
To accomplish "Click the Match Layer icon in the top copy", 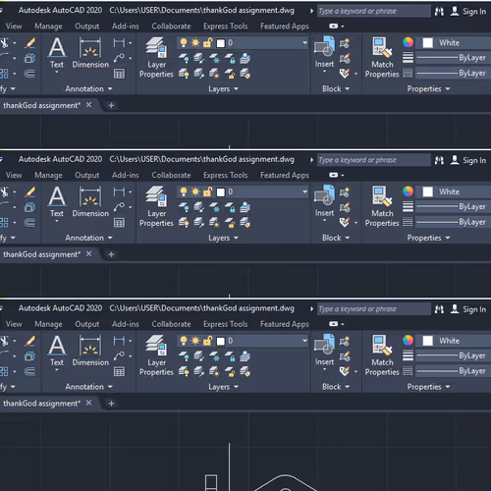I will point(245,74).
